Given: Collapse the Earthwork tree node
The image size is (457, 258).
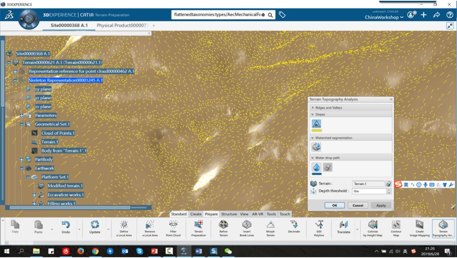Looking at the screenshot, I should 22,168.
